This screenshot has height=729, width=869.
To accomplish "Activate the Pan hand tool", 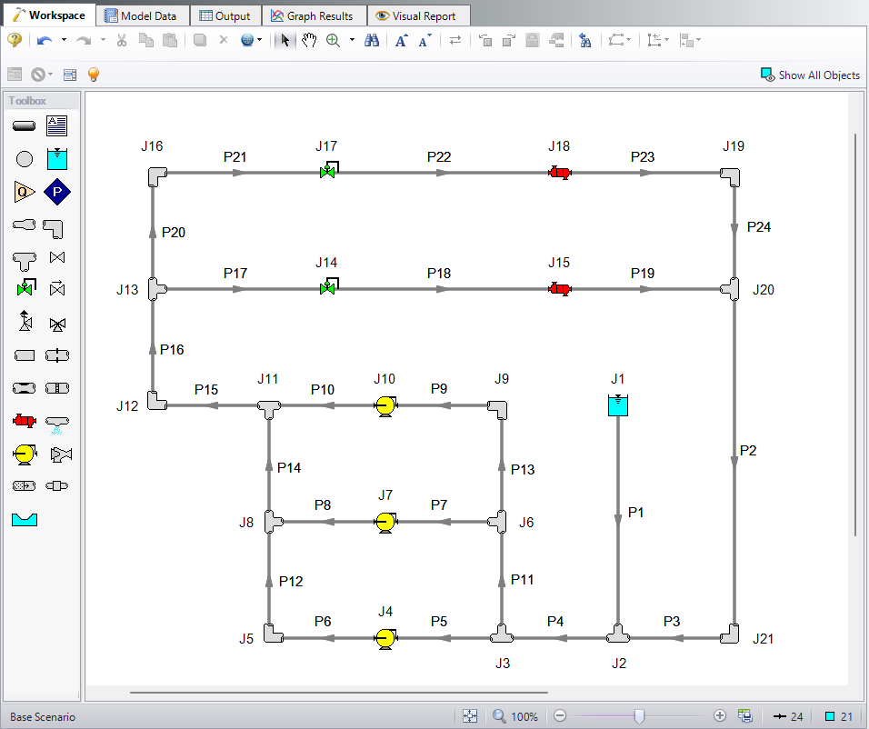I will (309, 40).
